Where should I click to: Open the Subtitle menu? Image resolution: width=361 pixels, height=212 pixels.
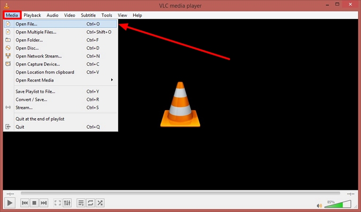tap(88, 15)
